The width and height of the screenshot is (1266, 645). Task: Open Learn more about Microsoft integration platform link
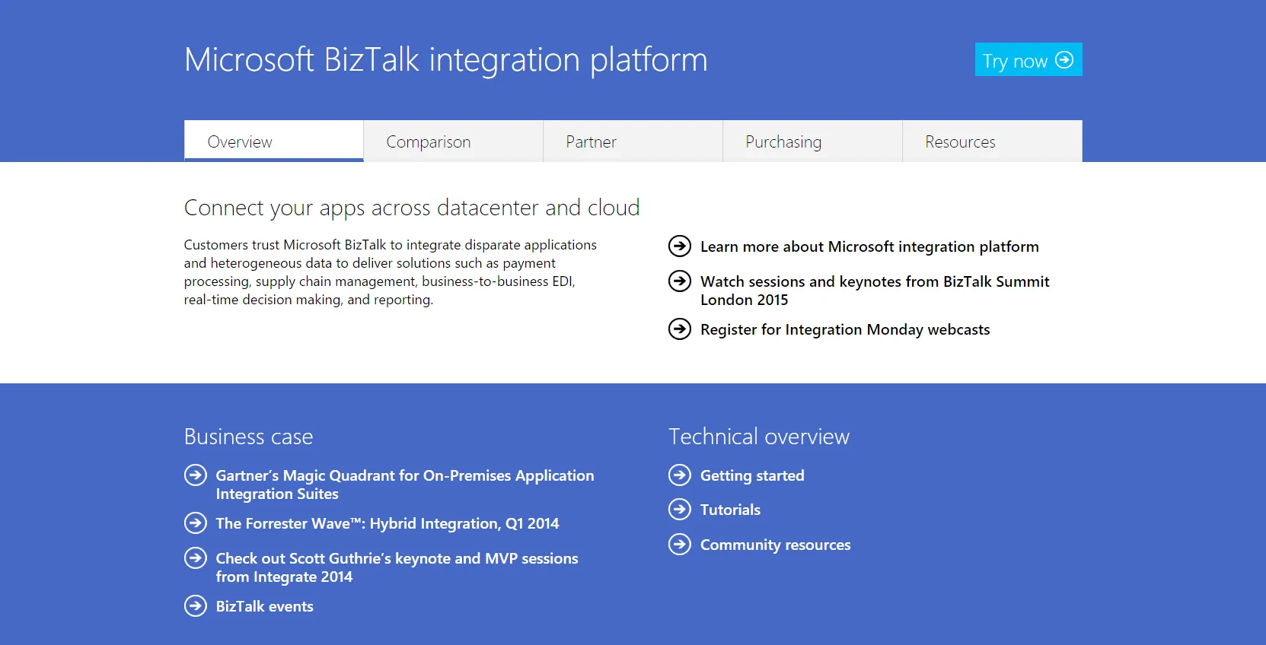(869, 246)
